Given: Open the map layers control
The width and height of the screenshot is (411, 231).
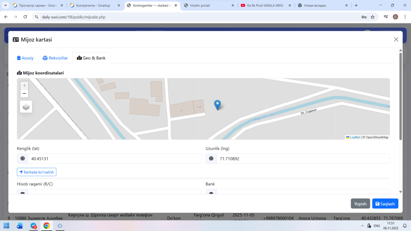Looking at the screenshot, I should tap(26, 107).
